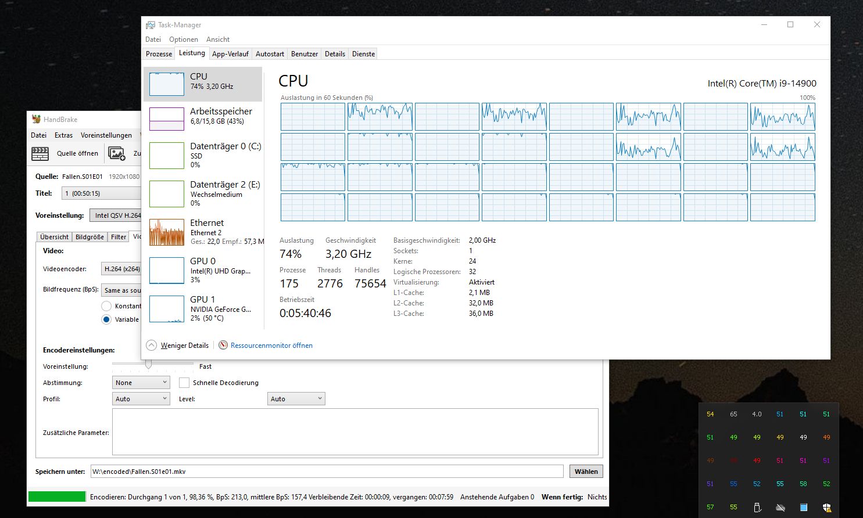Image resolution: width=863 pixels, height=518 pixels.
Task: Select Konstant frame rate radio button
Action: pyautogui.click(x=106, y=306)
